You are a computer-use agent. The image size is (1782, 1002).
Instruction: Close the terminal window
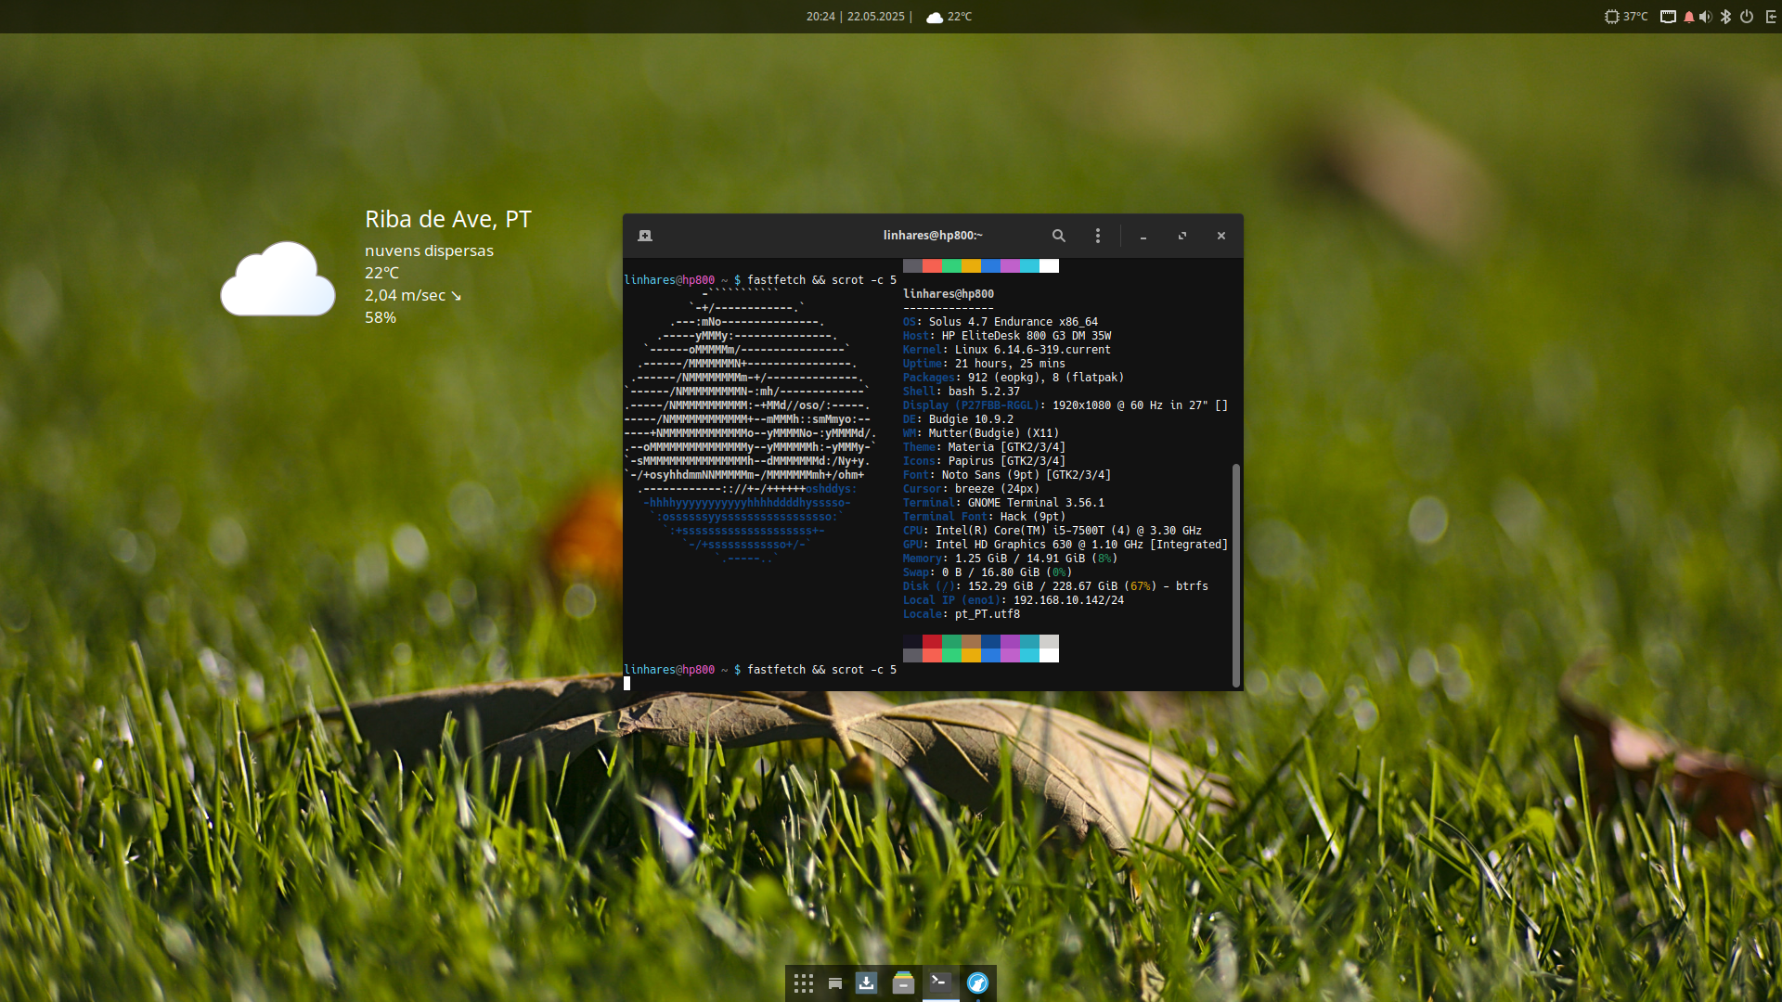pyautogui.click(x=1221, y=236)
